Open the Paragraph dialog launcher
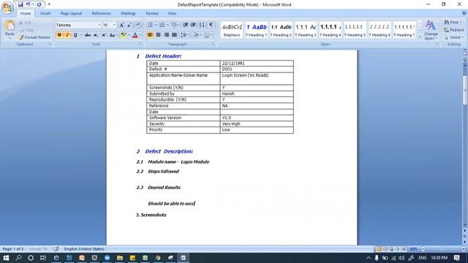The width and height of the screenshot is (468, 263). click(x=214, y=44)
